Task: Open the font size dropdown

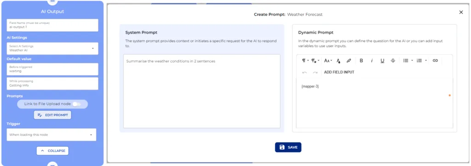Action: [x=327, y=61]
